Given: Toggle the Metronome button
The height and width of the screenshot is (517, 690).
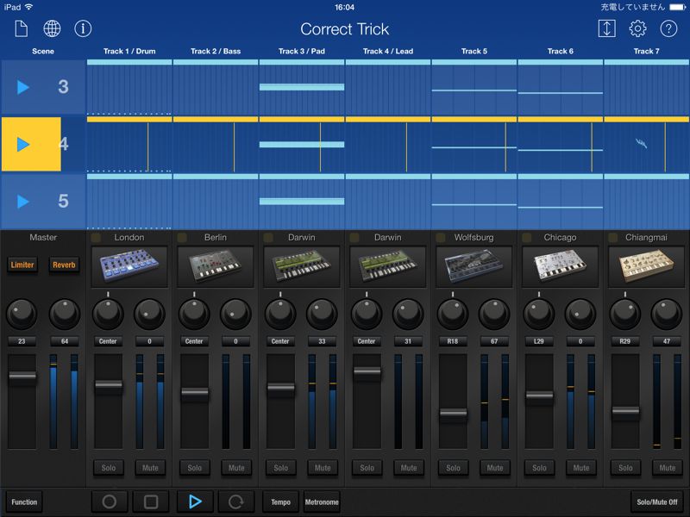Looking at the screenshot, I should point(322,501).
